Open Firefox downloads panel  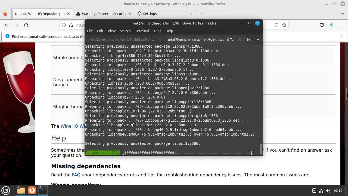point(332,25)
